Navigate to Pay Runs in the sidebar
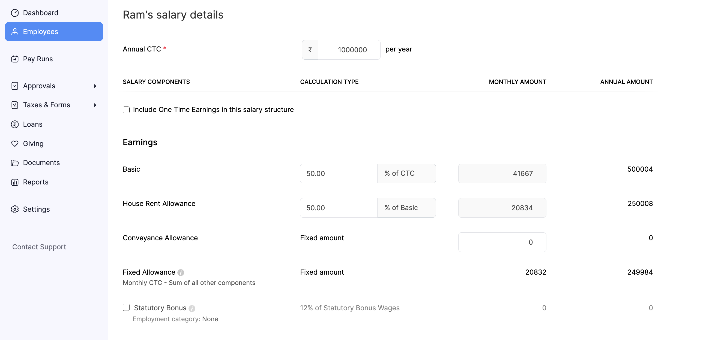 click(38, 59)
